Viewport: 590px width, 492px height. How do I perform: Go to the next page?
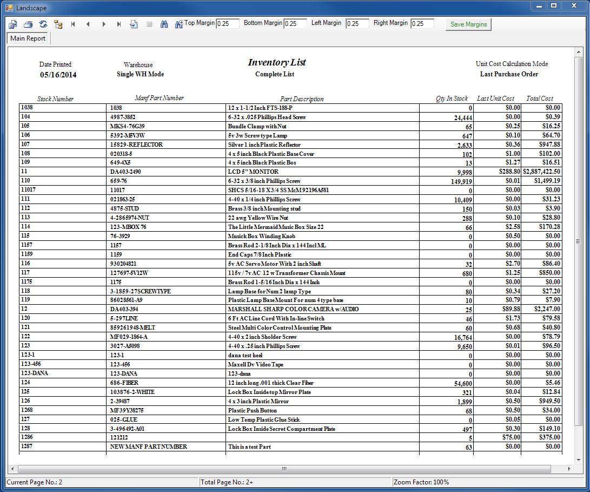point(103,24)
